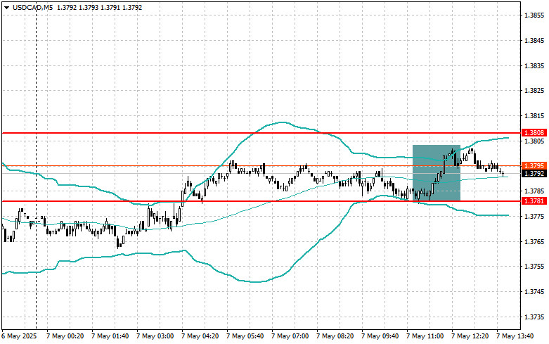Click the 1.3855 price scale value

pyautogui.click(x=534, y=15)
